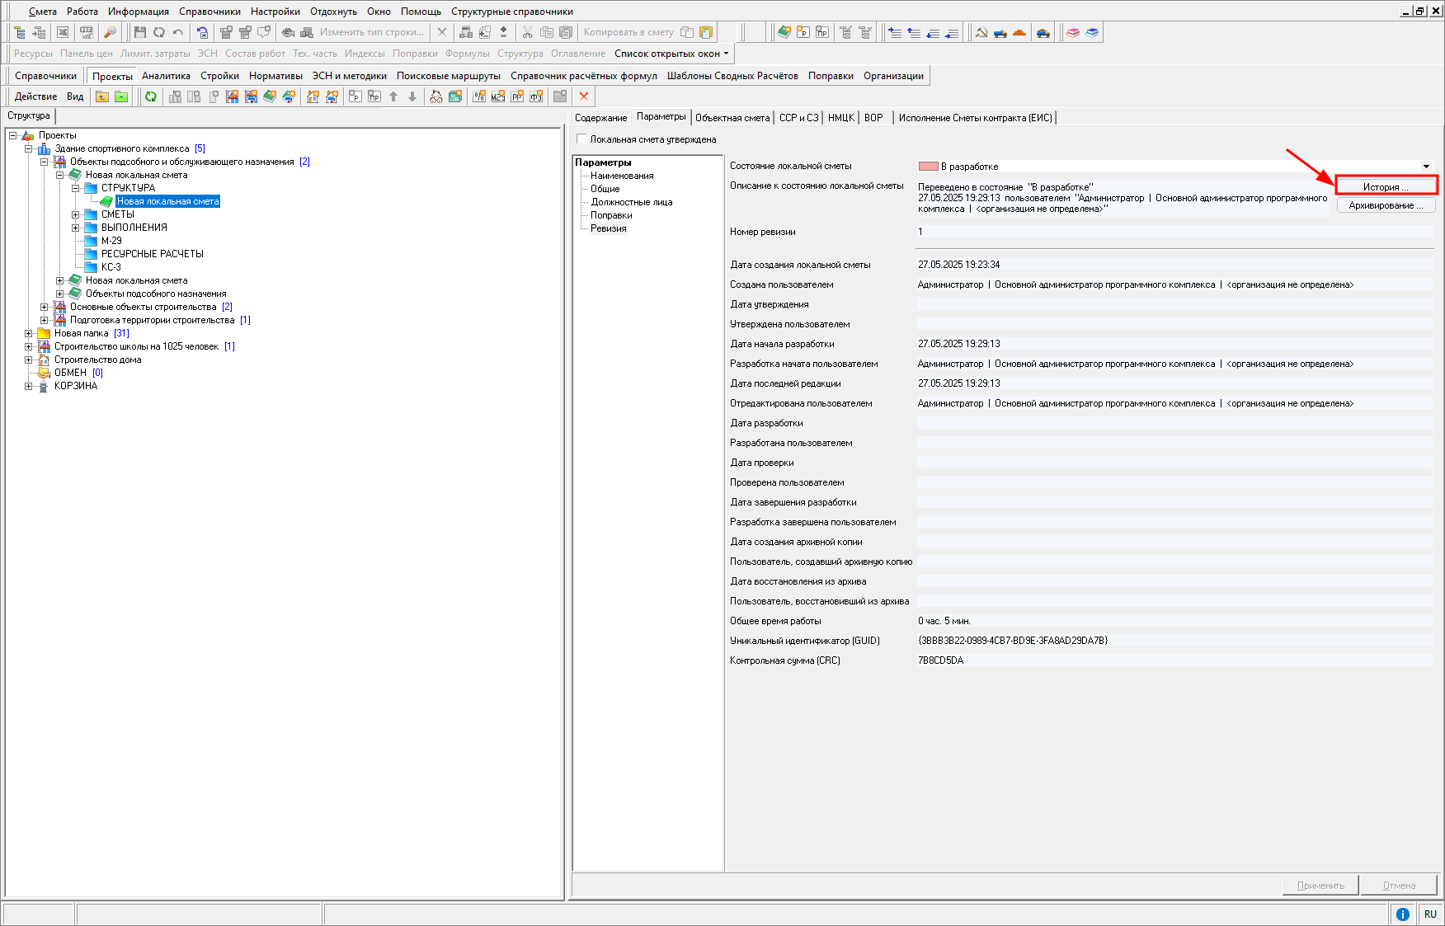Click the pink state color swatch
Viewport: 1445px width, 926px height.
[929, 167]
